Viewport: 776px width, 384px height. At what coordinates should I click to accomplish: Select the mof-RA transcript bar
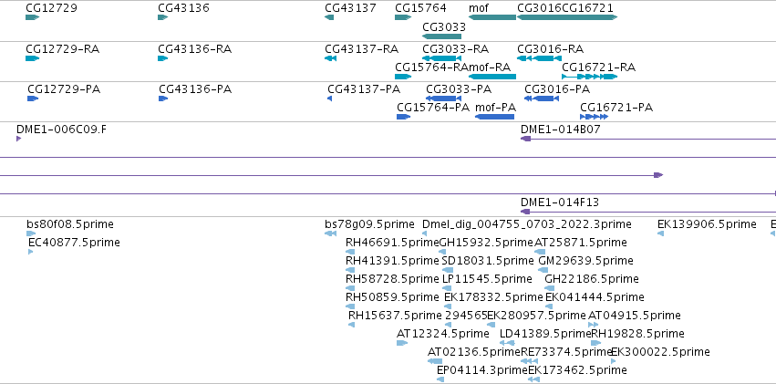click(x=492, y=77)
